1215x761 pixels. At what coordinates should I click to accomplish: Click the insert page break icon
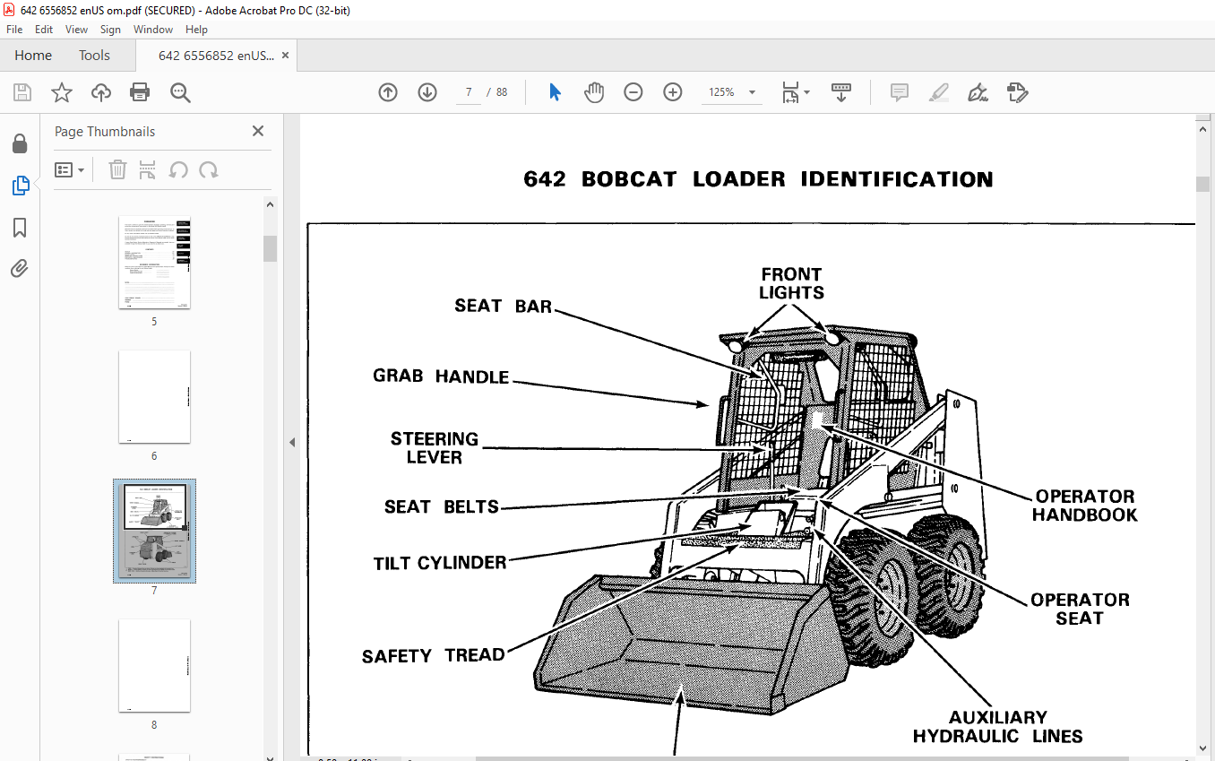148,169
